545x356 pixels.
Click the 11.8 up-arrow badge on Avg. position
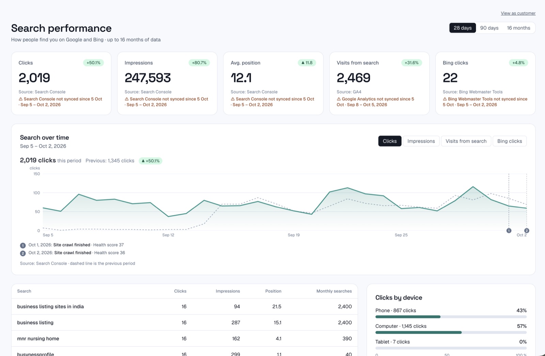pos(307,63)
